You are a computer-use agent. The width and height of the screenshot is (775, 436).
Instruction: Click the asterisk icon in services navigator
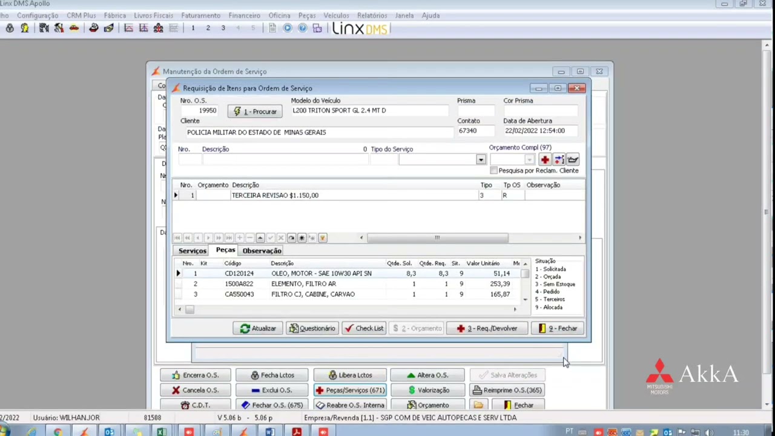pyautogui.click(x=302, y=238)
